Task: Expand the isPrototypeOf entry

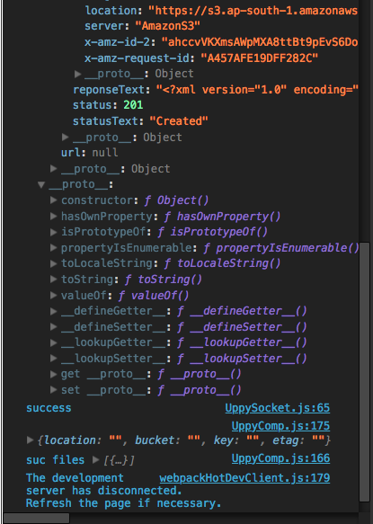Action: pos(53,232)
